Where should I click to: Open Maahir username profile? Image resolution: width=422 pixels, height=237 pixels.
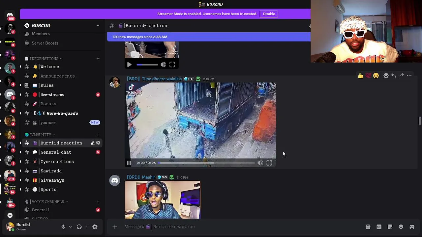point(141,177)
